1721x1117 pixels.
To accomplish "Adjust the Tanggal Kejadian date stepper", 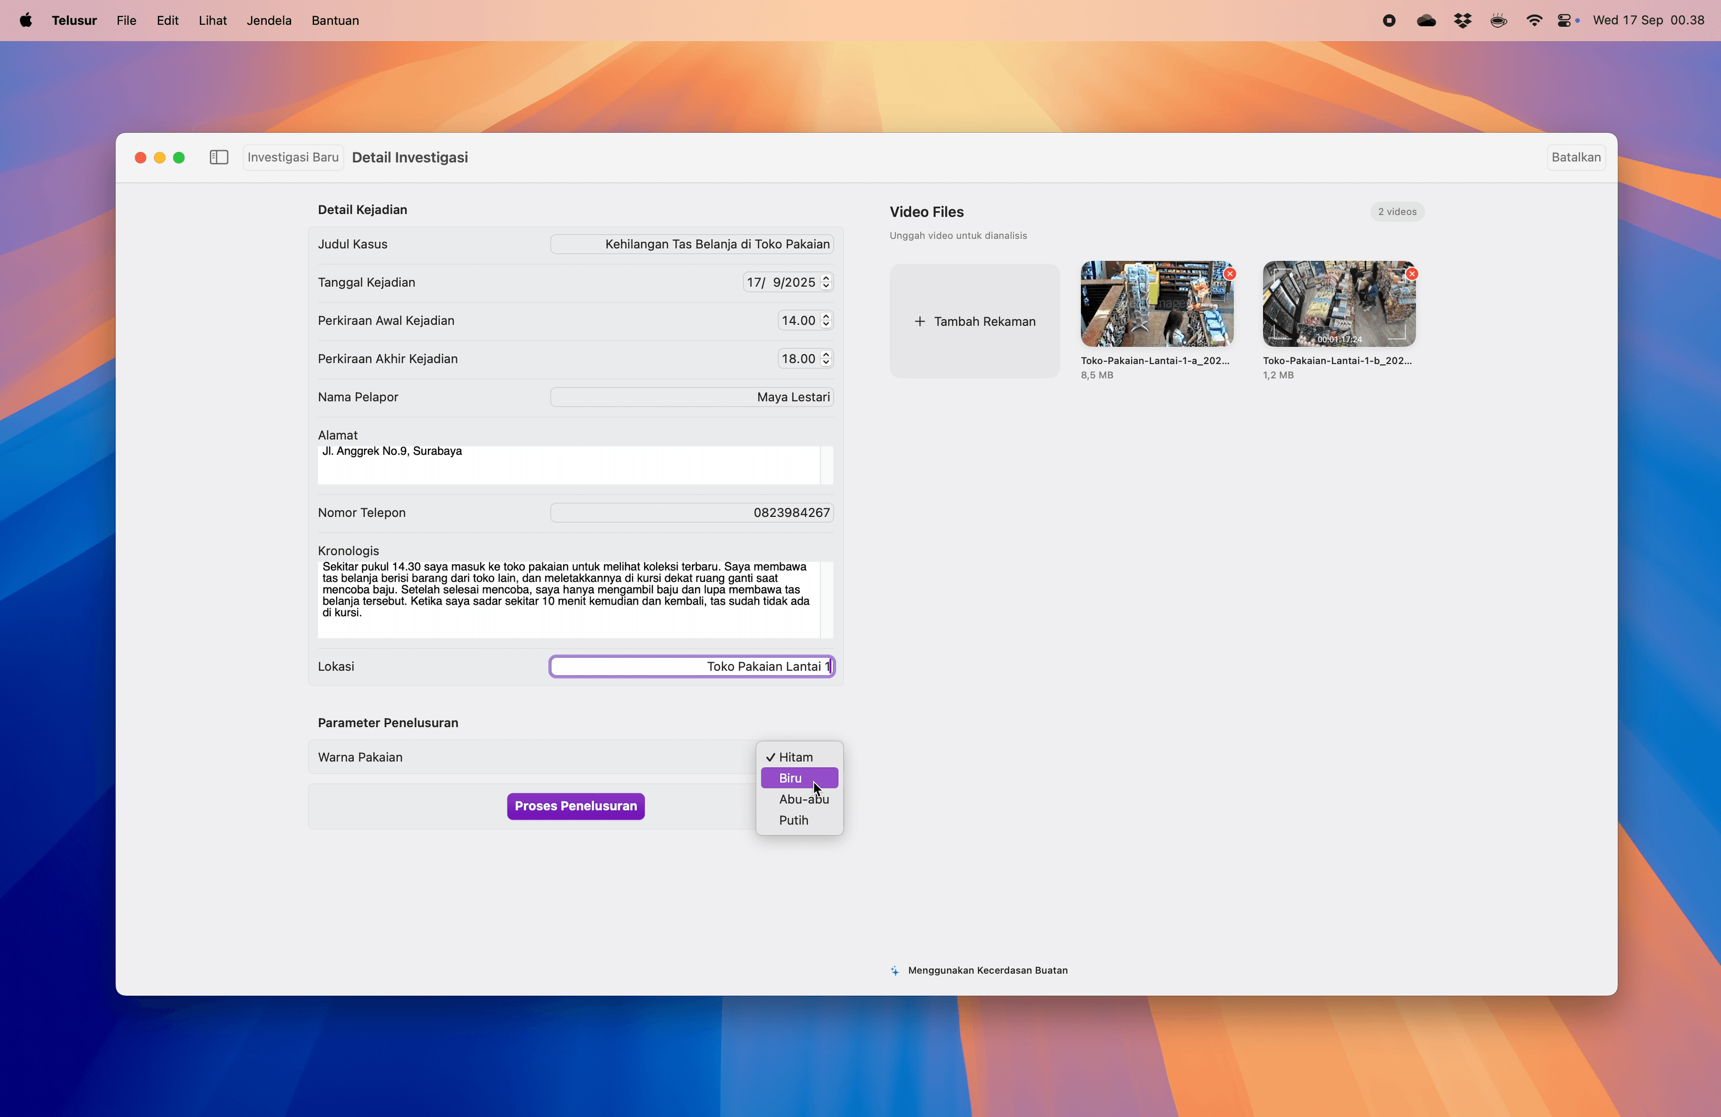I will click(826, 283).
